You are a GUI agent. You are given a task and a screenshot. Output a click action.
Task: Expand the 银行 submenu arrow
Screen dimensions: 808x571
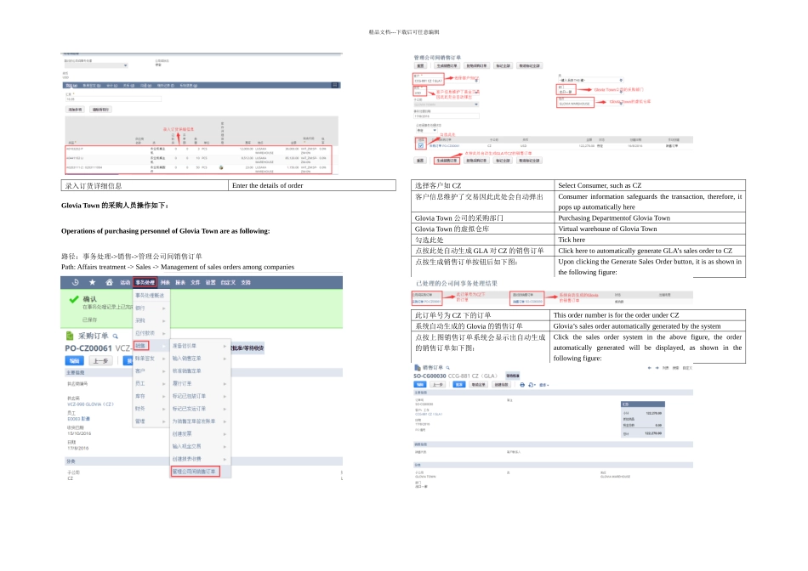point(164,308)
